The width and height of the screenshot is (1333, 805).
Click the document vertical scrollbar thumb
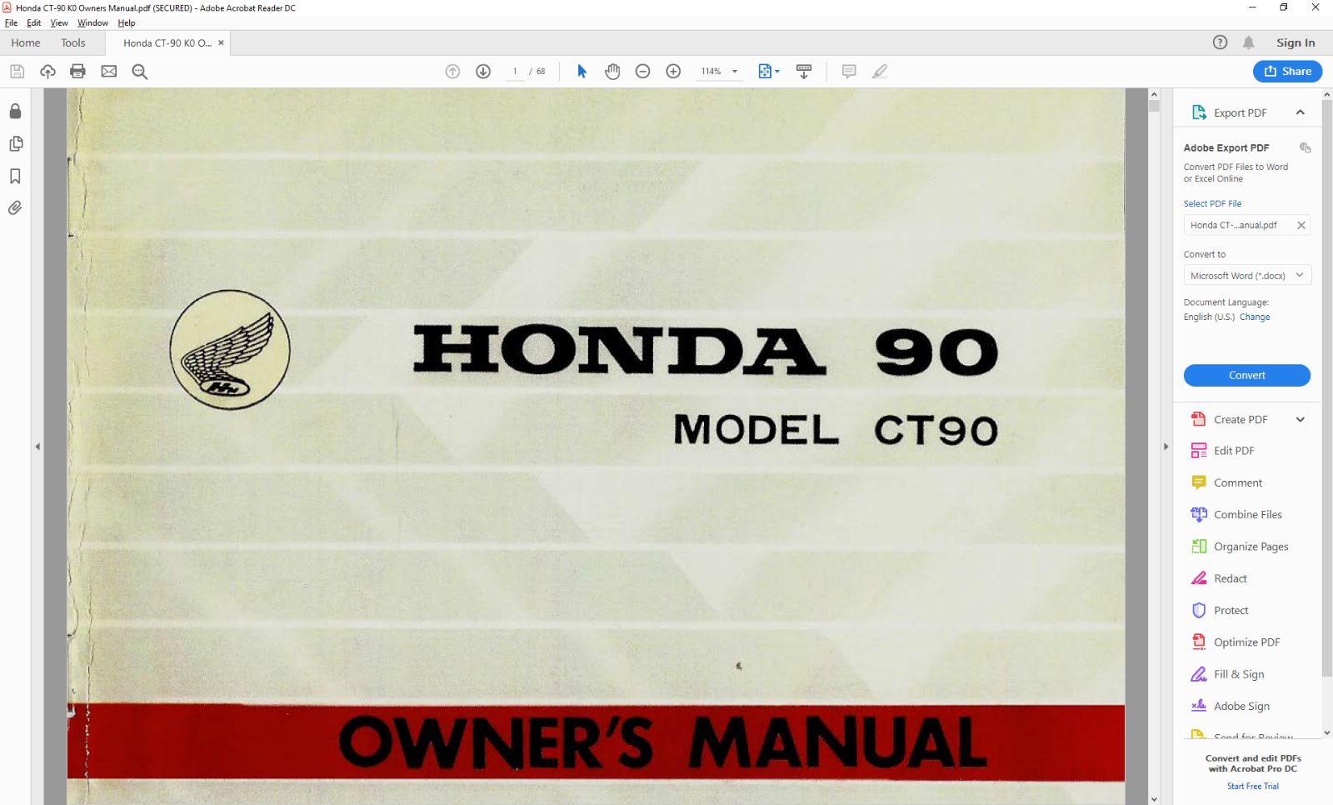click(x=1154, y=106)
